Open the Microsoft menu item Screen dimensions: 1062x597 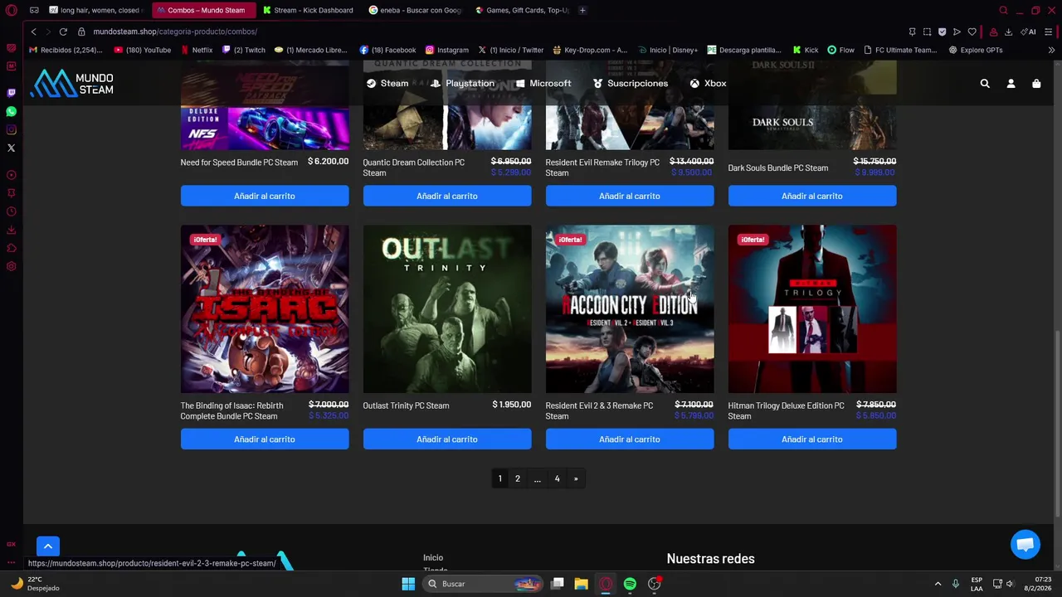[x=543, y=84]
